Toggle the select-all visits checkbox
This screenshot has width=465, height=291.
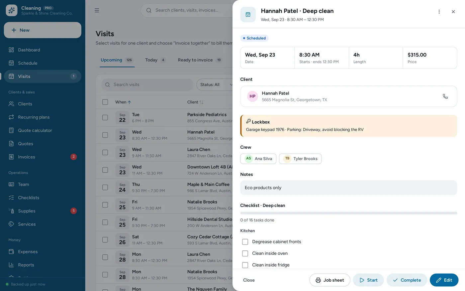105,102
